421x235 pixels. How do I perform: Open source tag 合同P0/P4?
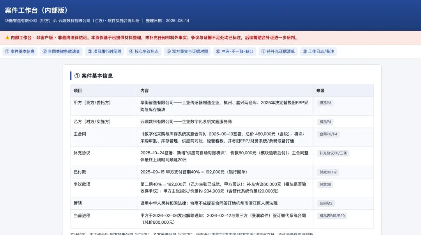pos(328,134)
